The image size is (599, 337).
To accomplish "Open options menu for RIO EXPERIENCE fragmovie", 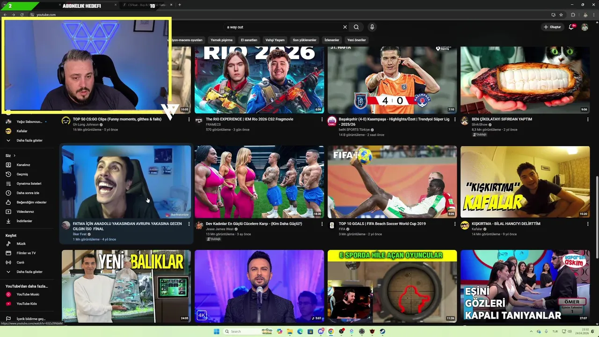I will (322, 119).
